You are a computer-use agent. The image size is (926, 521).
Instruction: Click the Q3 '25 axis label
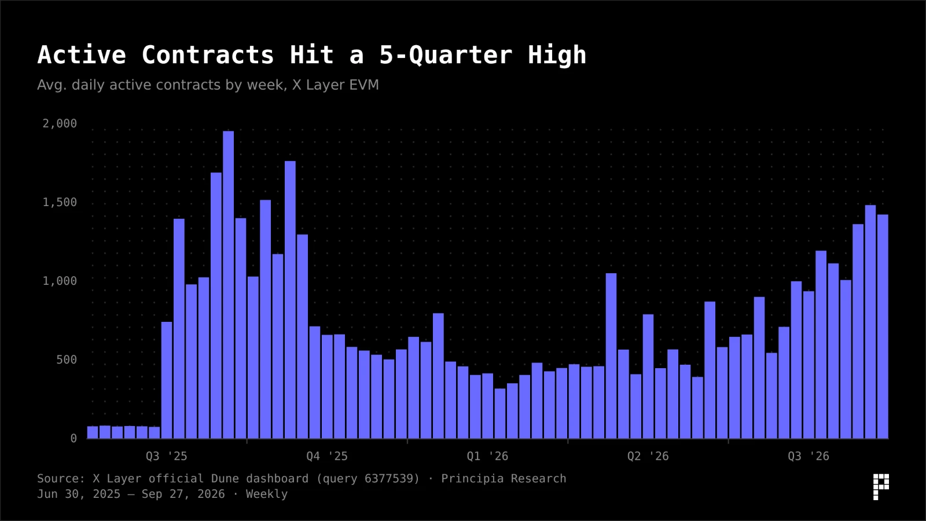pyautogui.click(x=167, y=456)
